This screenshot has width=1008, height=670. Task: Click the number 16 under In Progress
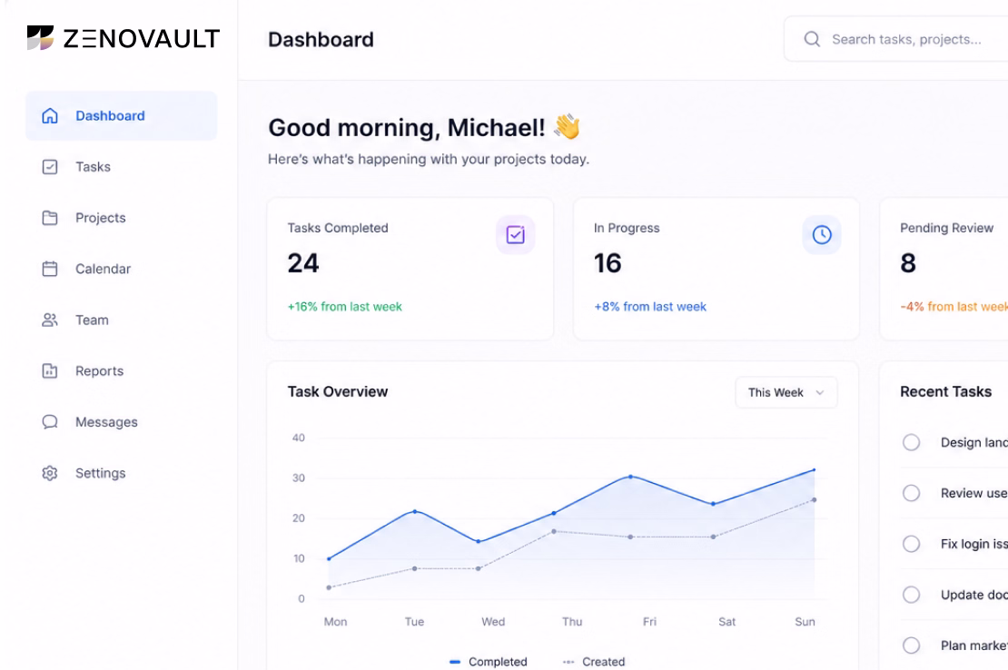608,263
